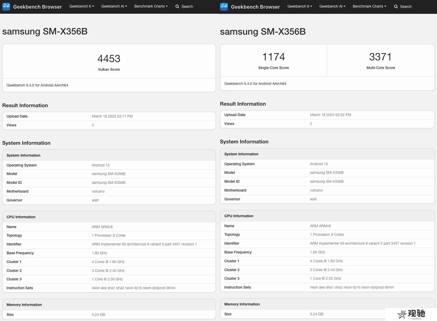Click samsung SM-X356B heading in right page

point(263,32)
